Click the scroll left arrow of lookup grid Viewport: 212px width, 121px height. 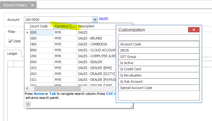[x=27, y=88]
